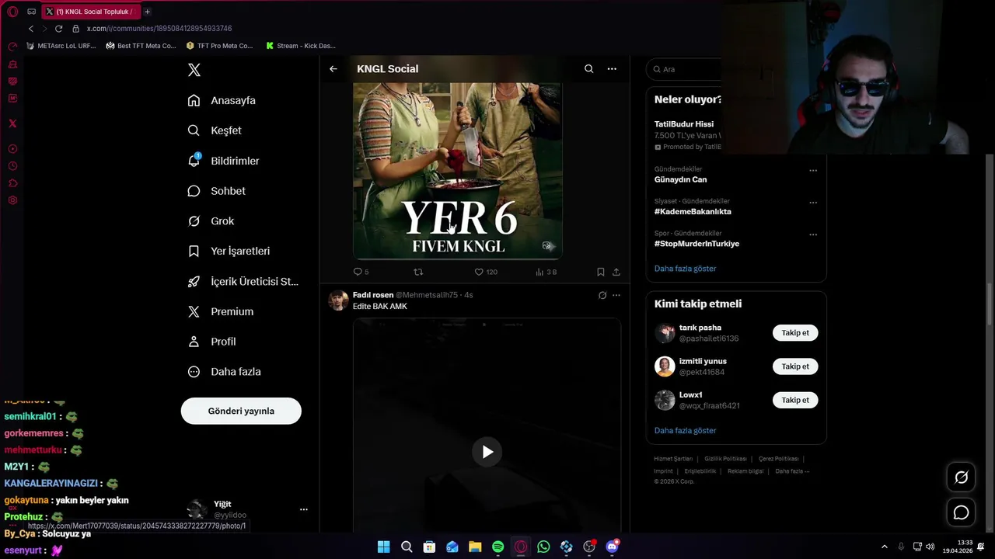Open more options for #StopMurderInTurkiye
Image resolution: width=995 pixels, height=559 pixels.
click(x=813, y=234)
